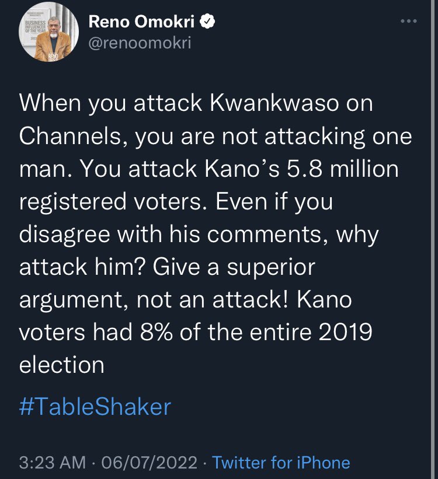The width and height of the screenshot is (438, 479).
Task: Open the #TableShaker hashtag
Action: click(95, 407)
